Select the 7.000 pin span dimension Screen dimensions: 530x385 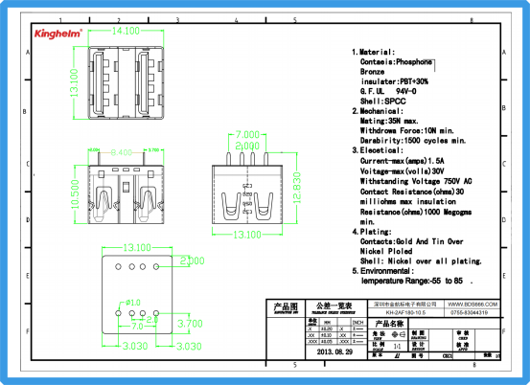(x=247, y=135)
